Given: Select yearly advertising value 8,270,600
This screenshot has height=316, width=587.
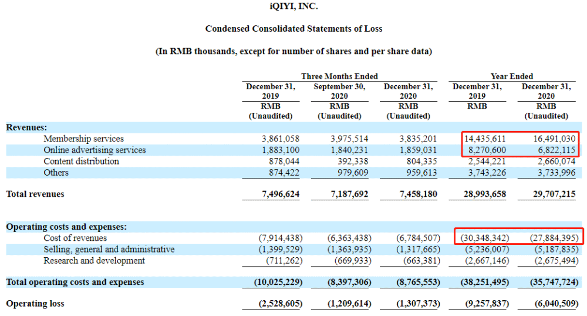Looking at the screenshot, I should [487, 150].
